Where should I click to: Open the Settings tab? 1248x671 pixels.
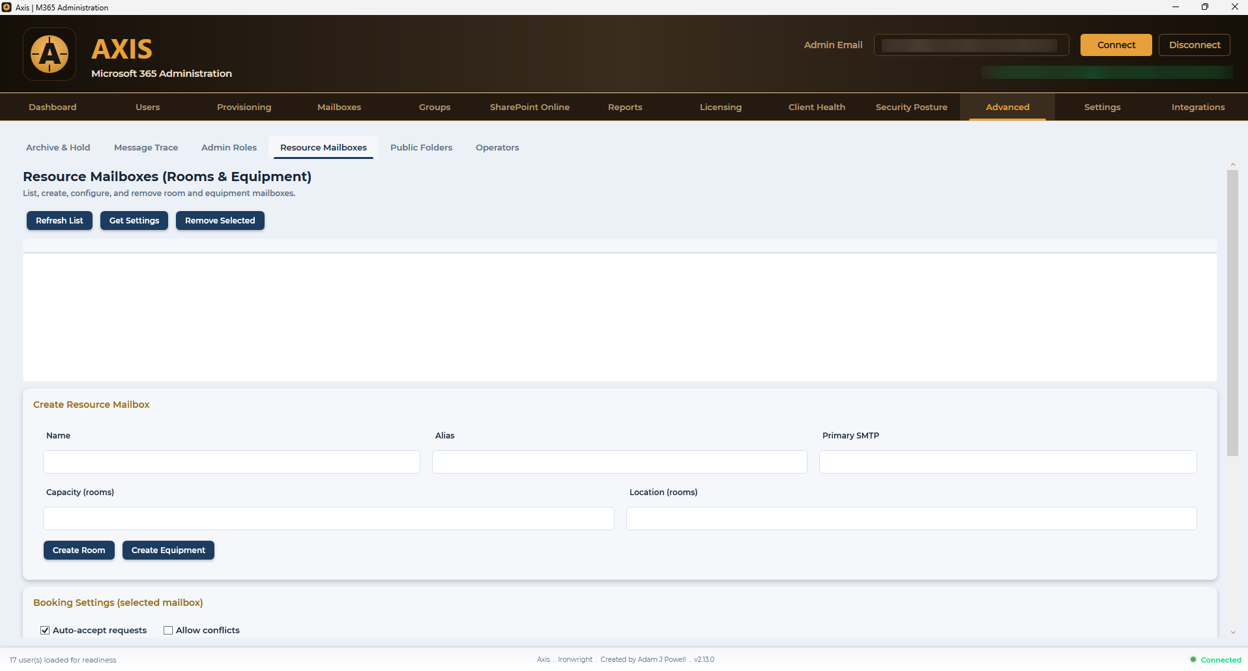pyautogui.click(x=1103, y=107)
